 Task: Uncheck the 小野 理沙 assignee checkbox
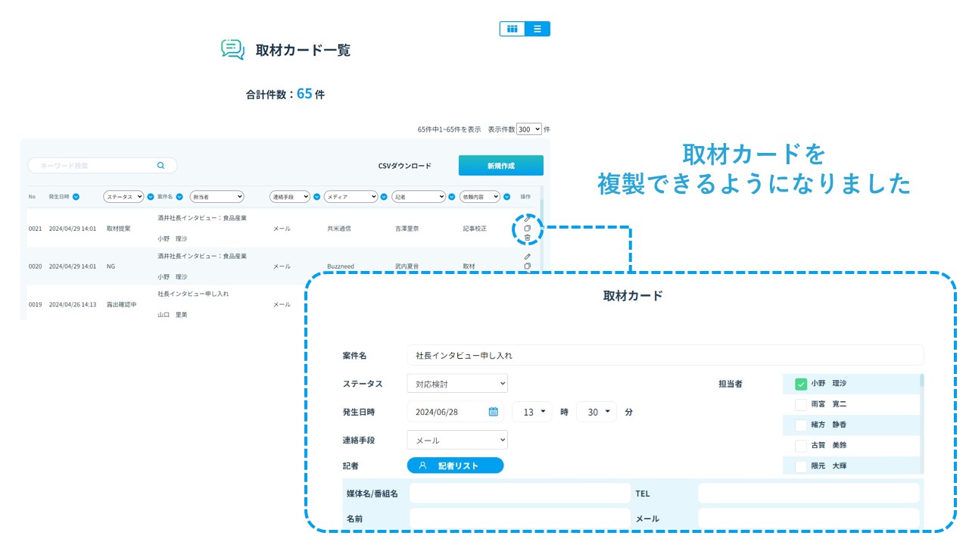click(801, 384)
